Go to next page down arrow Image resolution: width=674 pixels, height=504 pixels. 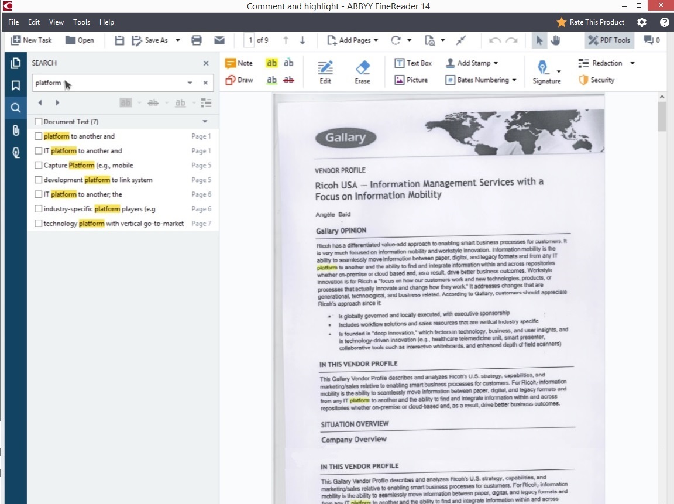coord(302,40)
